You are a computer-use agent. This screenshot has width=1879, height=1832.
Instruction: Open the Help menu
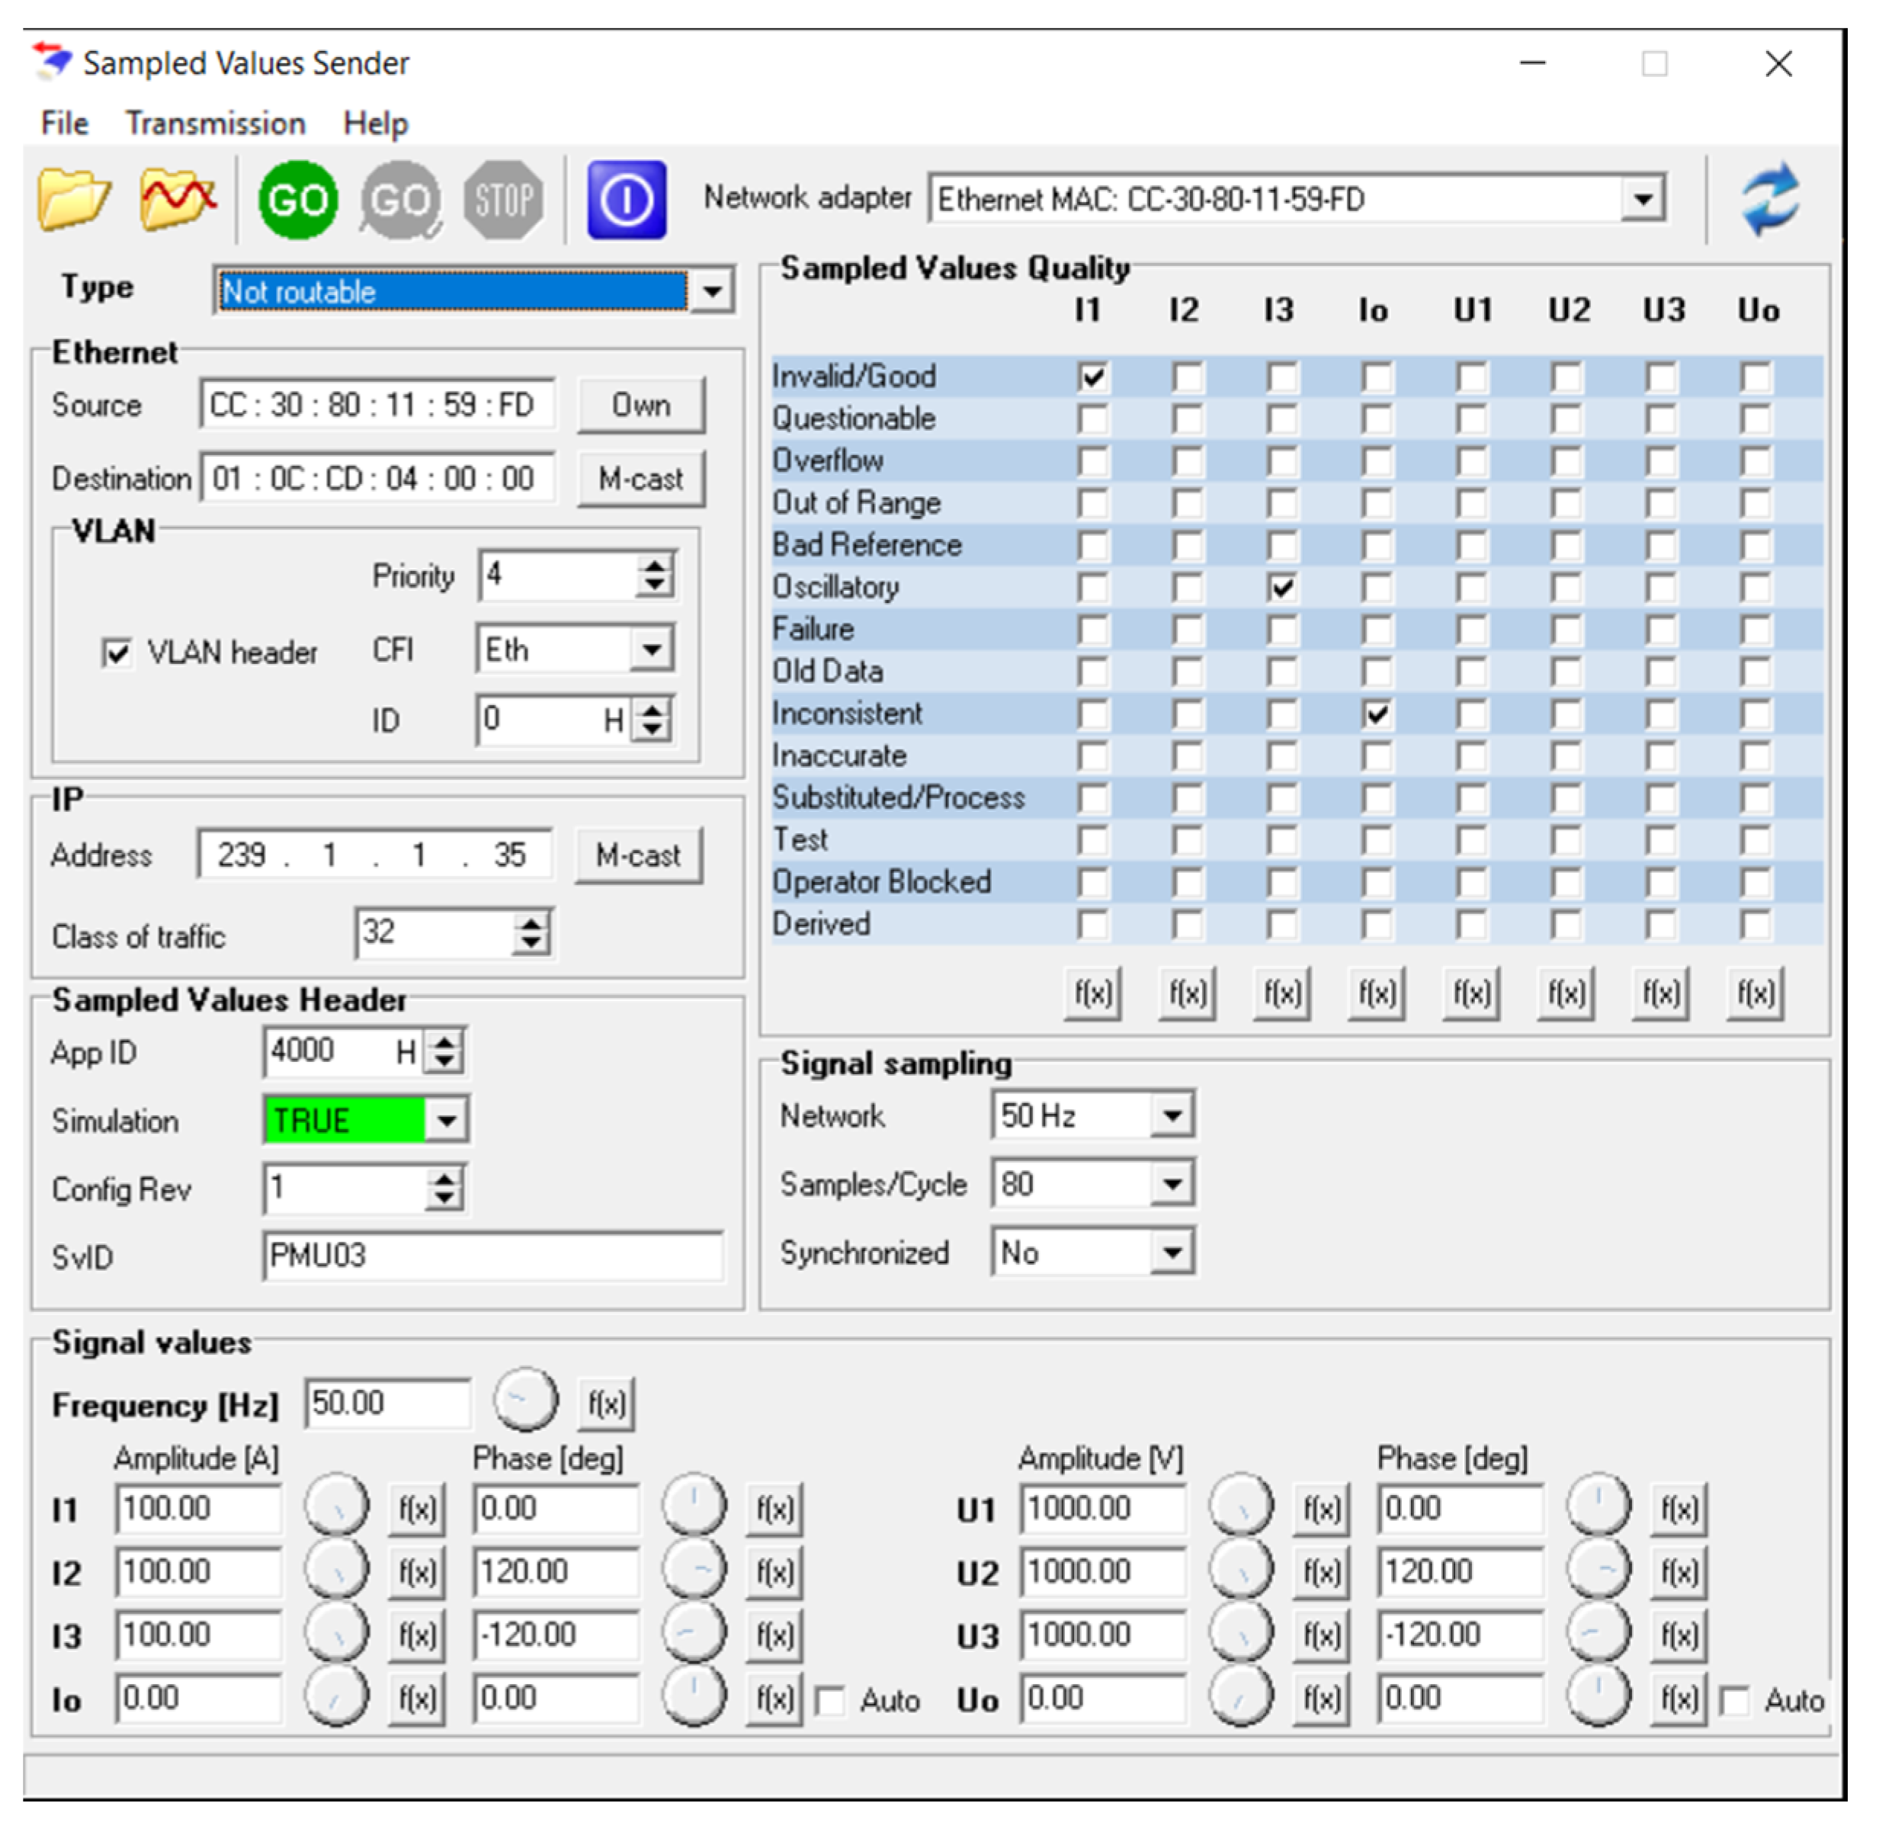(375, 124)
